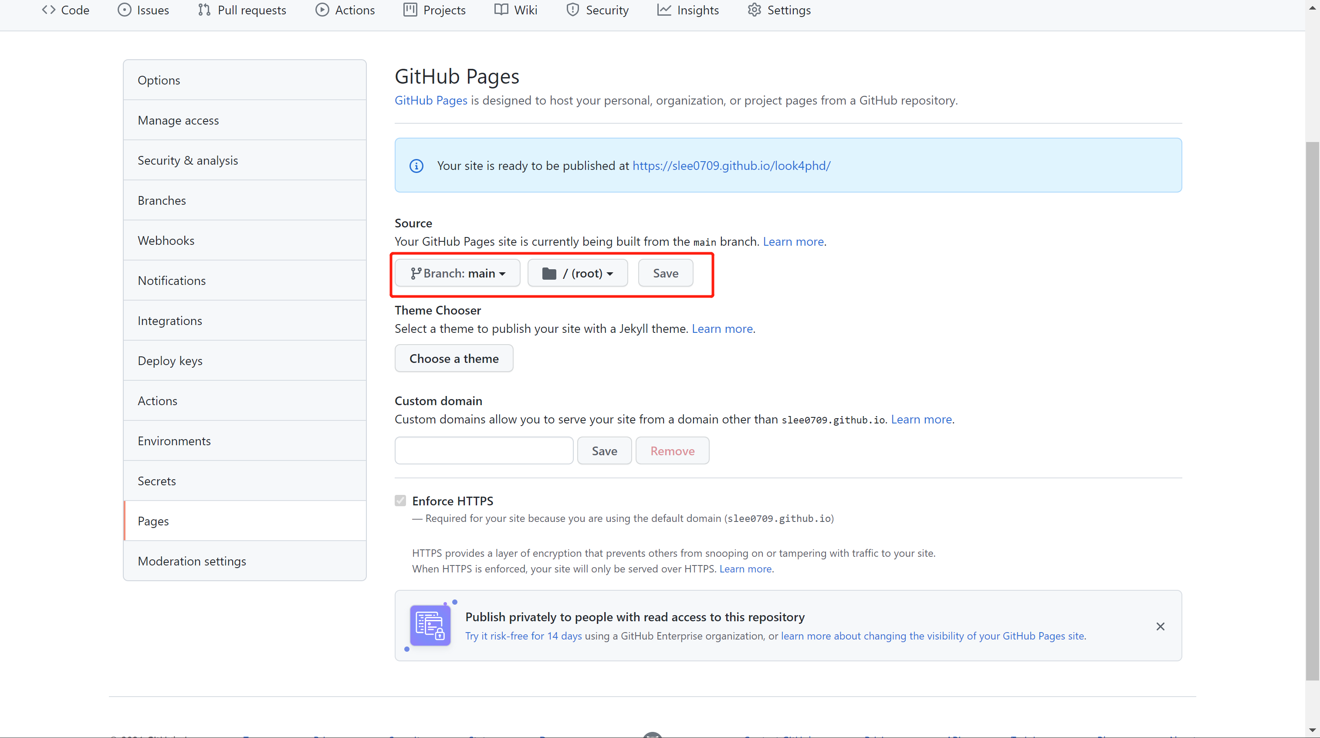Open Webhooks settings
This screenshot has height=738, width=1320.
[x=244, y=240]
